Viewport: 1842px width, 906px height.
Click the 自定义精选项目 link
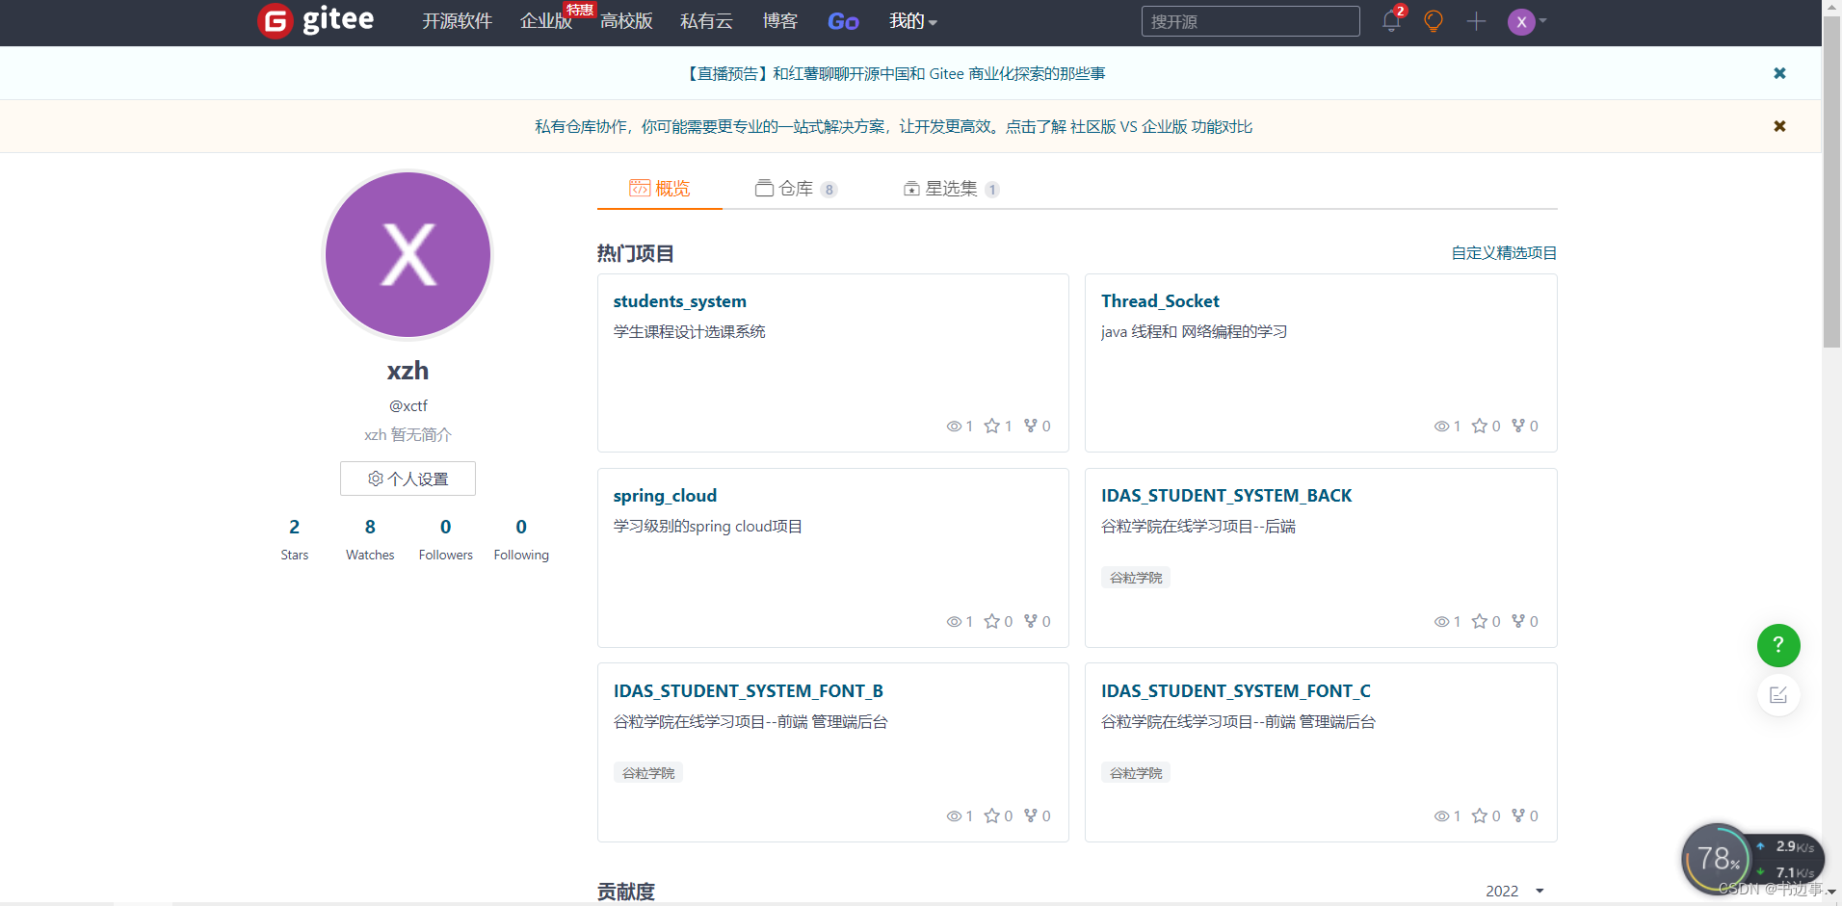click(1503, 253)
